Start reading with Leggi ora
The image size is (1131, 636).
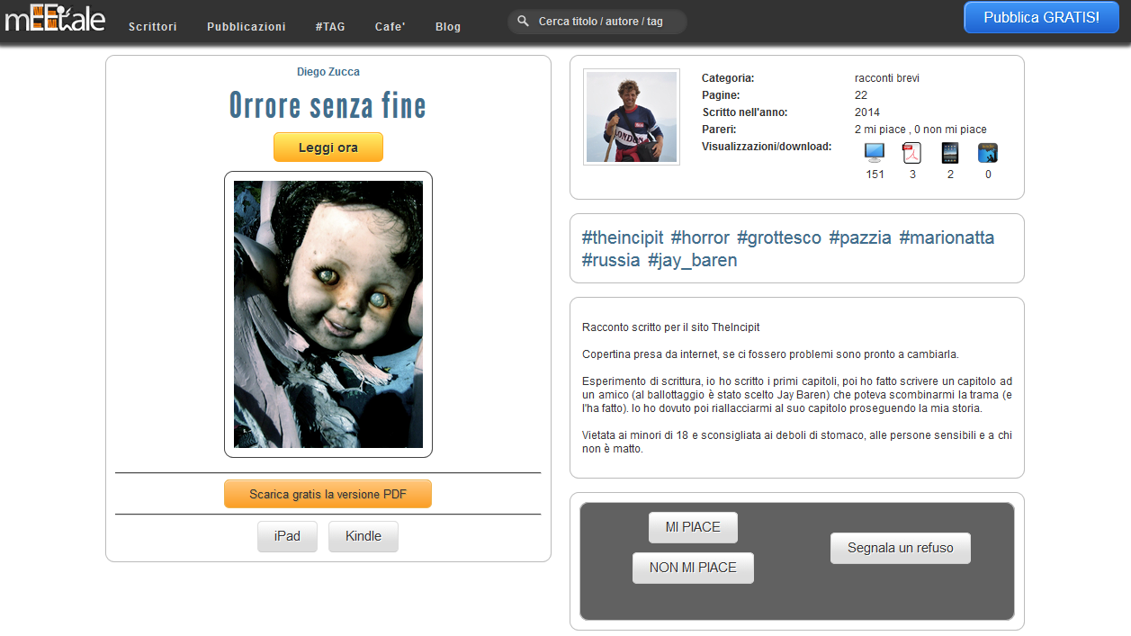(x=328, y=148)
